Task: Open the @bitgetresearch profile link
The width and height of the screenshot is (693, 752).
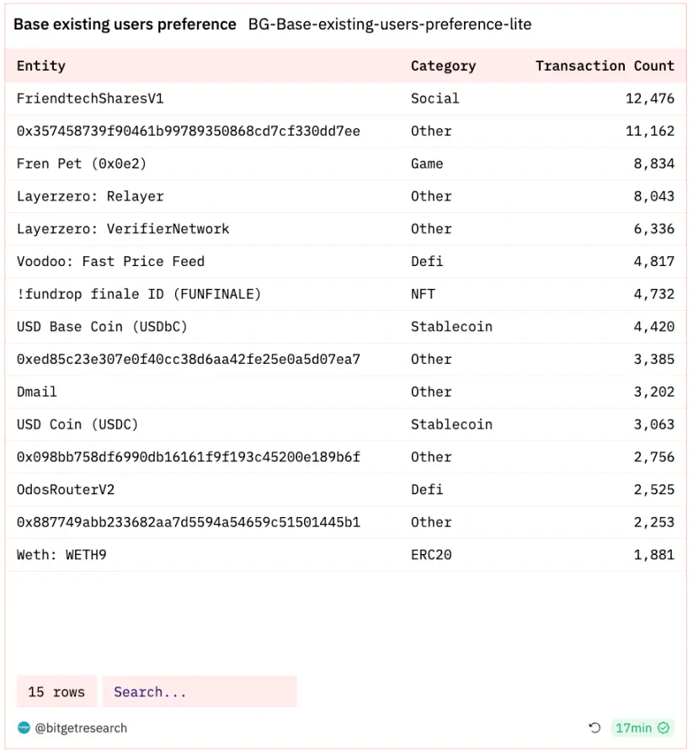Action: [x=81, y=728]
